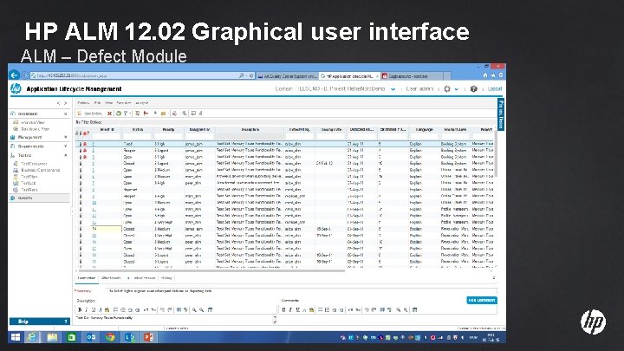Click the Language column header

pos(424,130)
